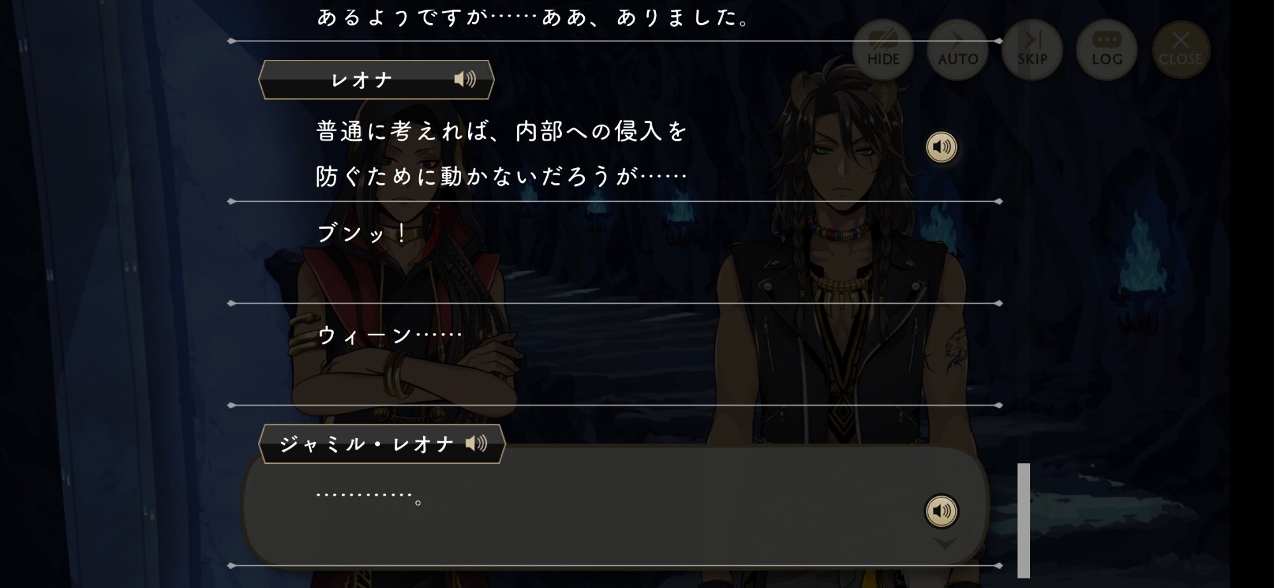The image size is (1274, 588).
Task: Select the ジャミル・レオナ speaker name plate
Action: pos(382,444)
